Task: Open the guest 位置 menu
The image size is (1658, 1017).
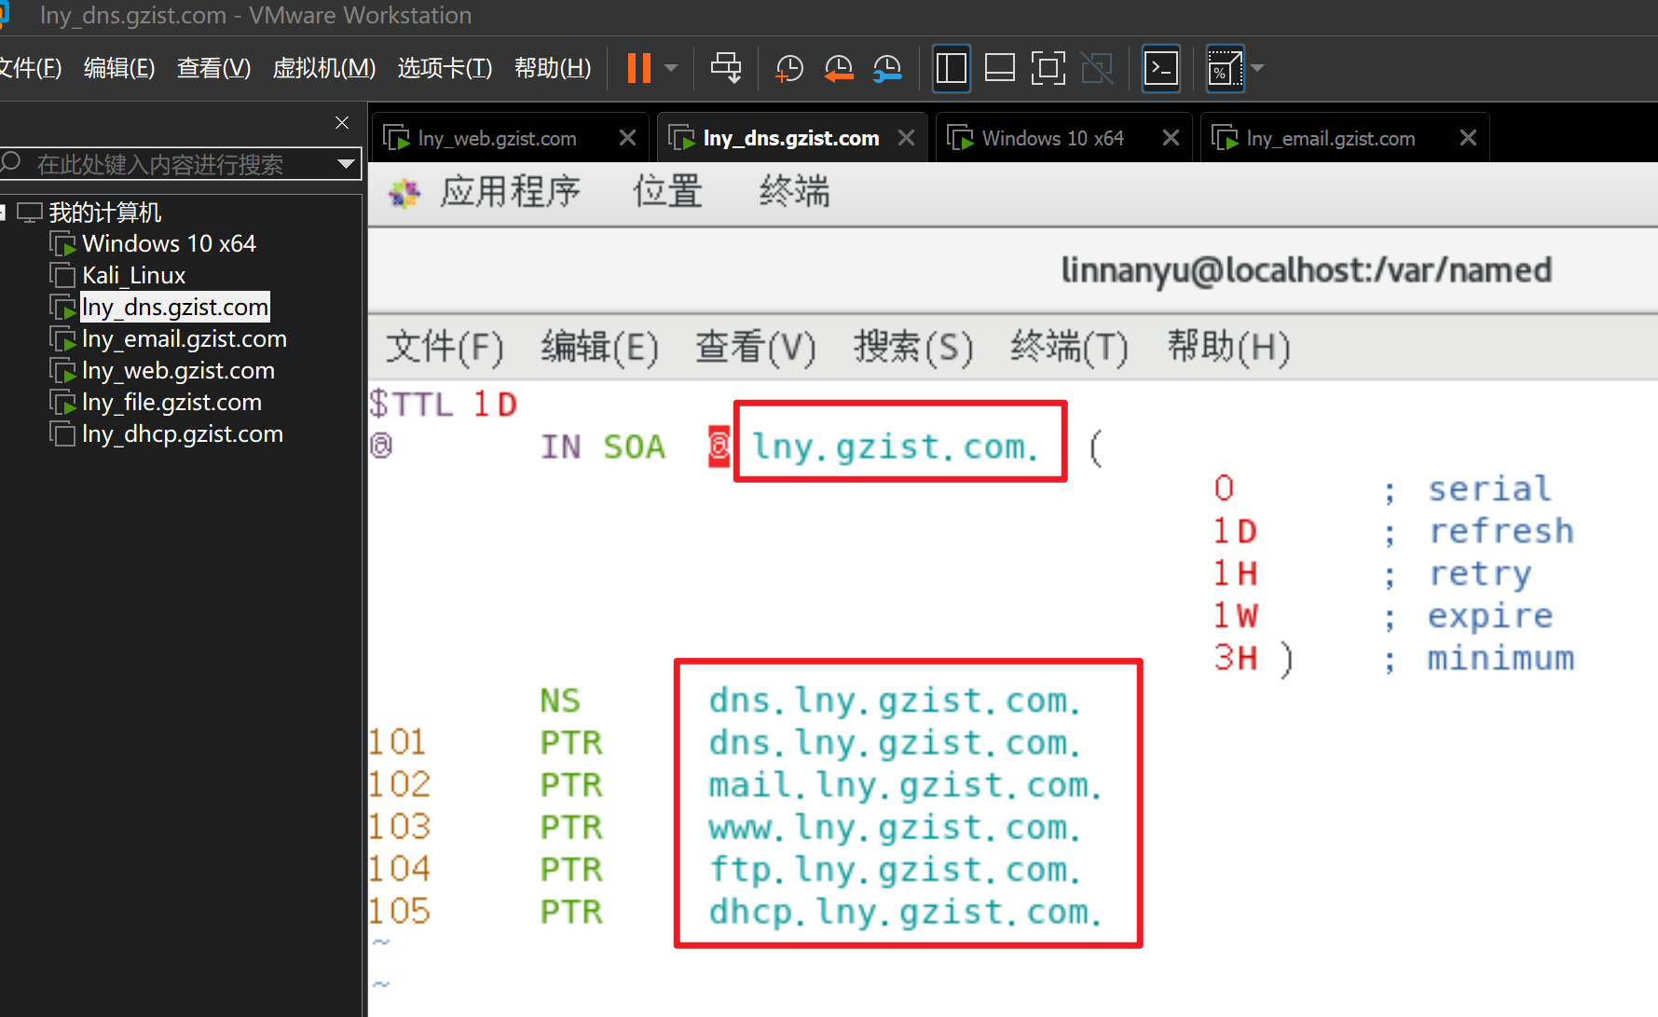Action: (x=668, y=192)
